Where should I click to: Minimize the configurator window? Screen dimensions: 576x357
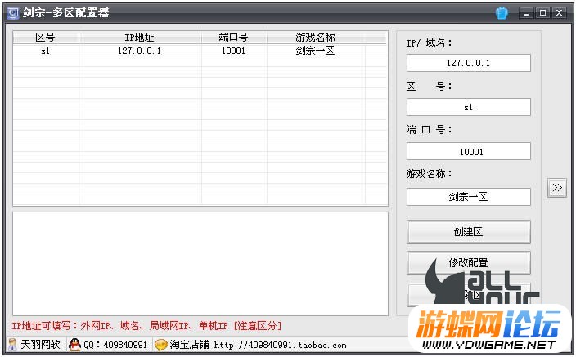[x=526, y=13]
